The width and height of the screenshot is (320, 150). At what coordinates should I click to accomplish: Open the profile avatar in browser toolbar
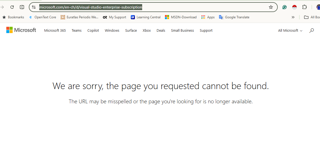(318, 7)
